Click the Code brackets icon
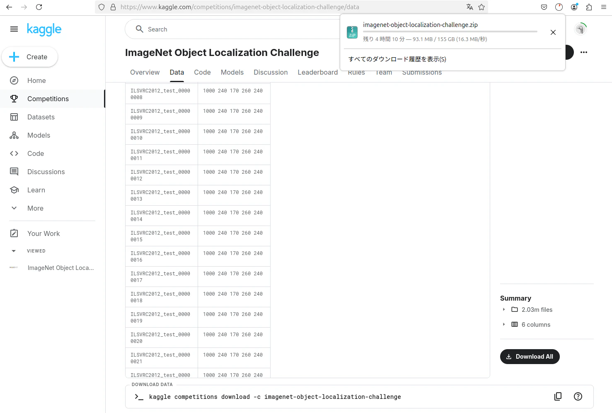The image size is (612, 413). click(x=14, y=153)
